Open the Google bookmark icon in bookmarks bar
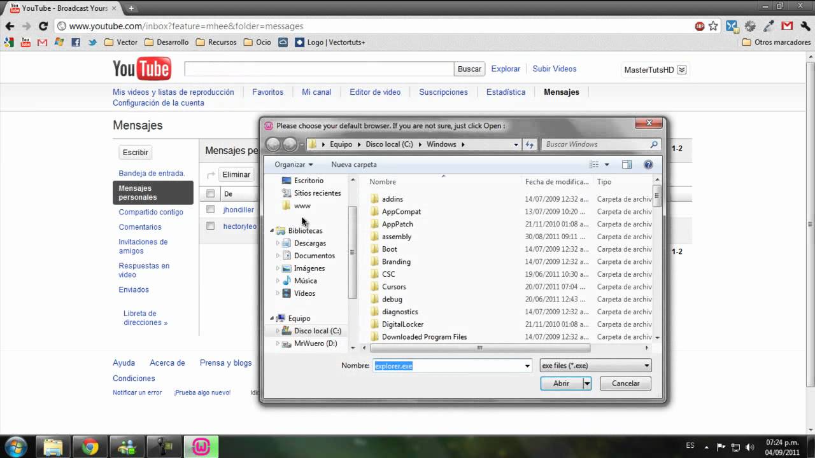This screenshot has width=815, height=458. point(9,43)
